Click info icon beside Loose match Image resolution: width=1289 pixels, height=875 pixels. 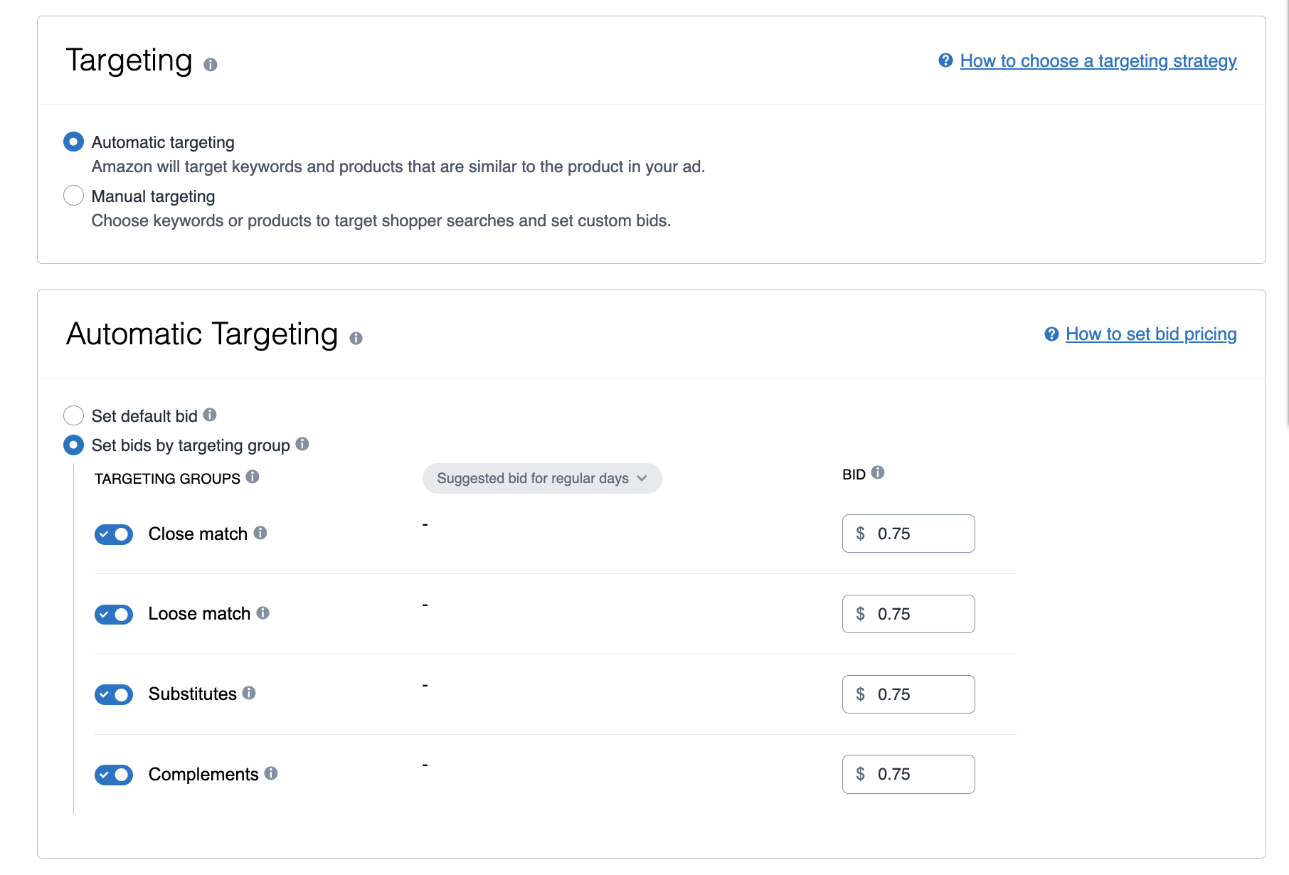263,612
